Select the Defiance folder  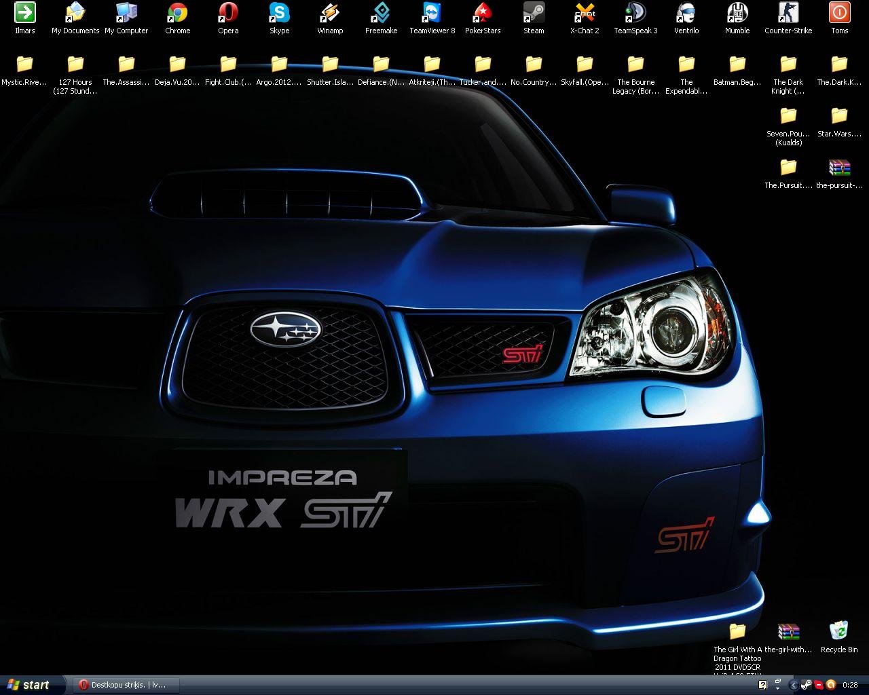(381, 71)
